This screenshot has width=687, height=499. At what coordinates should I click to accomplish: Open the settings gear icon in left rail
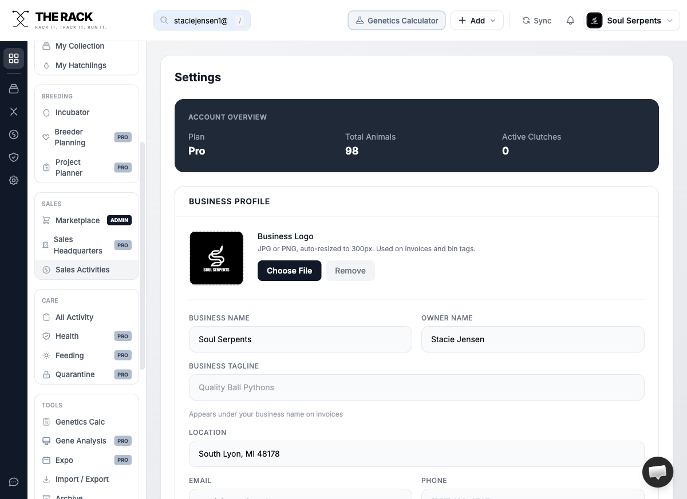click(14, 180)
